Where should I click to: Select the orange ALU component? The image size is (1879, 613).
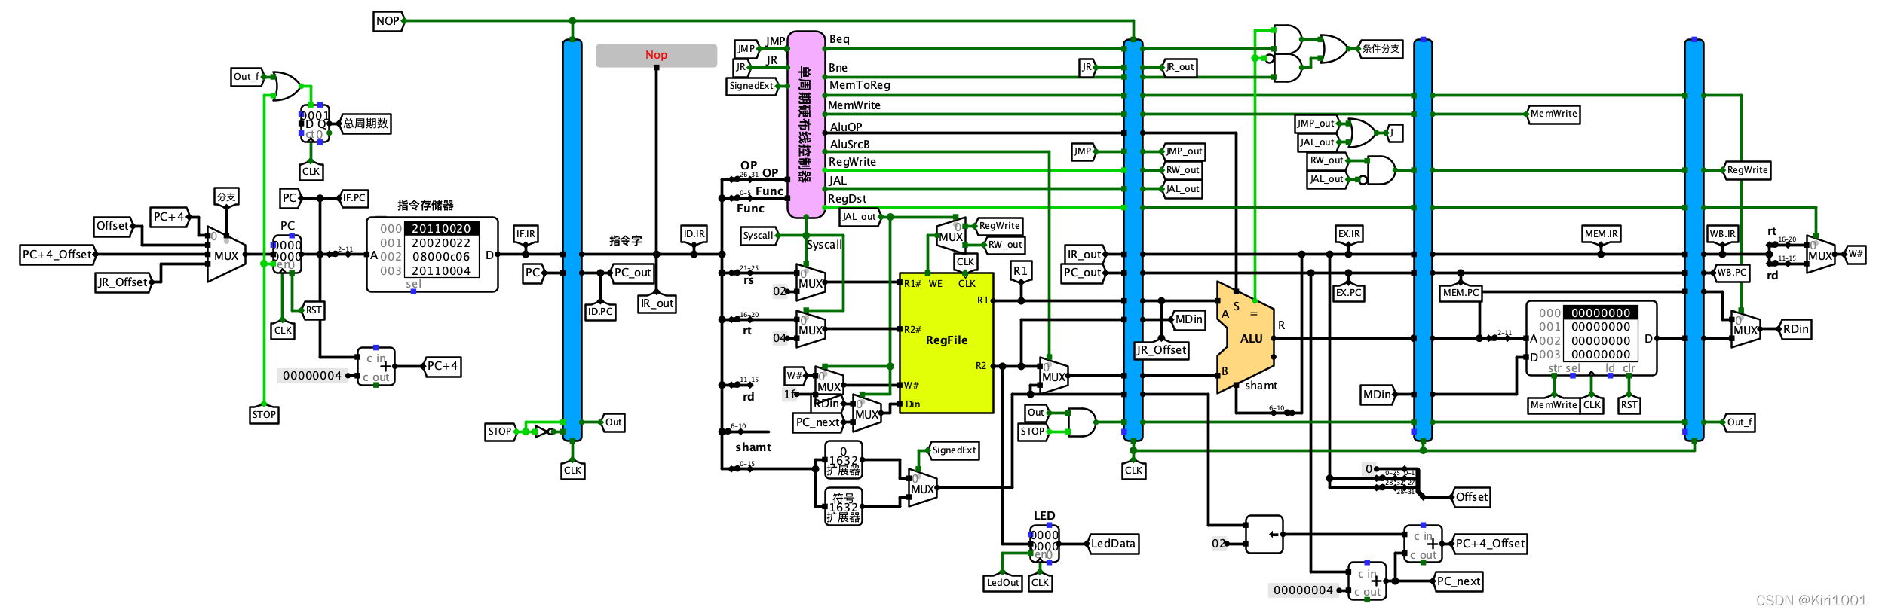point(1245,337)
